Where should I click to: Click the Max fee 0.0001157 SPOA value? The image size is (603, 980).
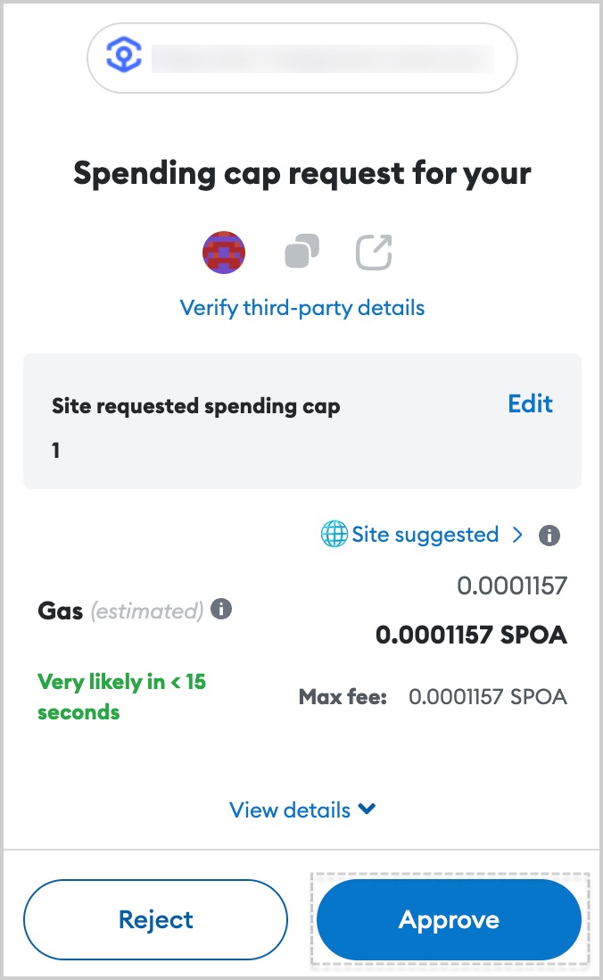click(x=487, y=696)
